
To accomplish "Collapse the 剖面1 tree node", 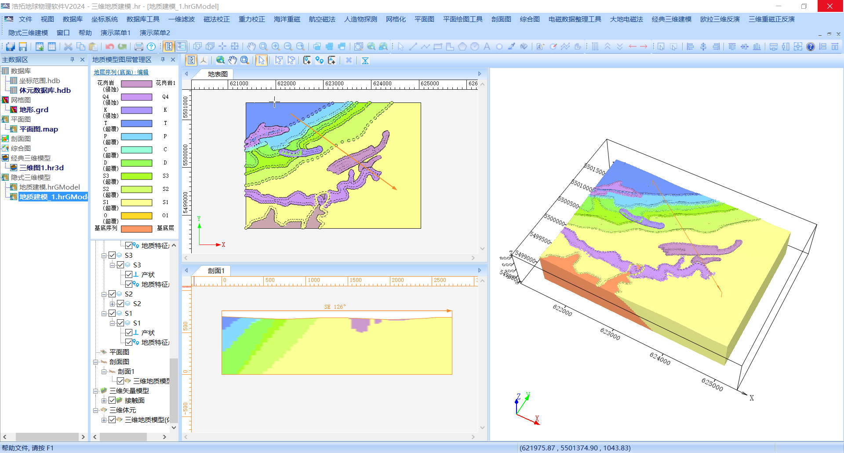I will [x=104, y=371].
